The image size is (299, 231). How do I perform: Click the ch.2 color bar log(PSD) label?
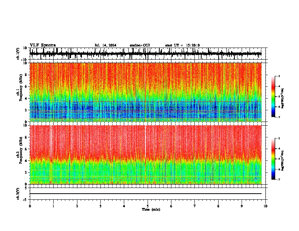click(x=283, y=161)
